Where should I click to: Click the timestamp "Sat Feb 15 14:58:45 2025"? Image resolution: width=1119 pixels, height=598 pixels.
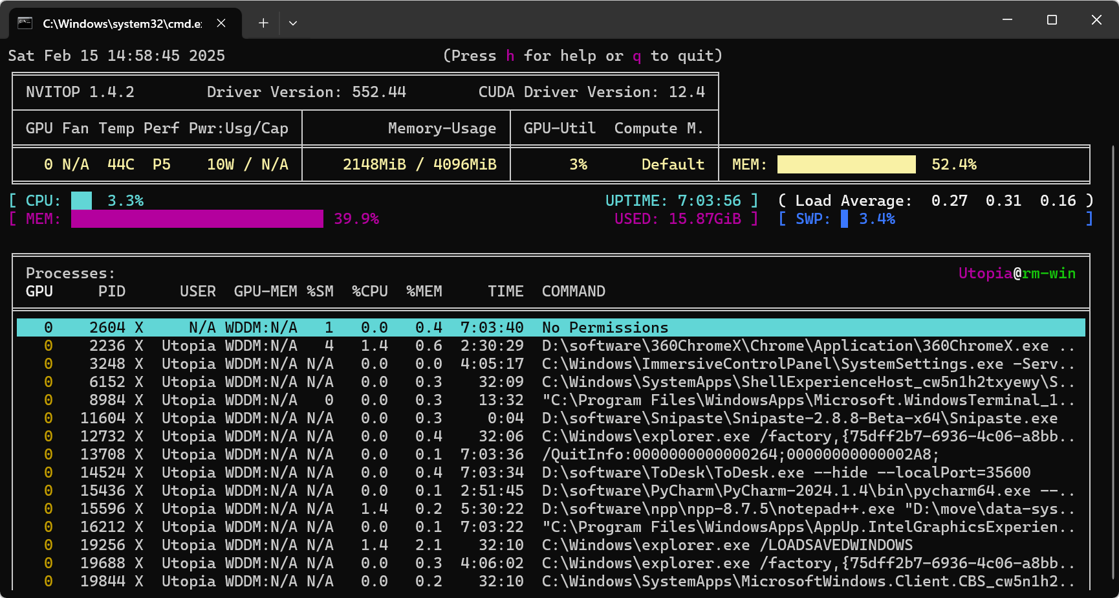point(116,56)
